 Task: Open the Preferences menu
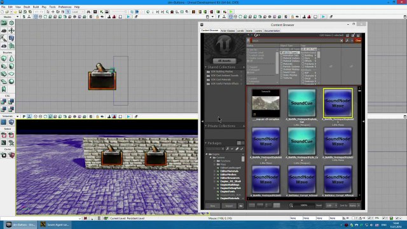click(x=65, y=7)
